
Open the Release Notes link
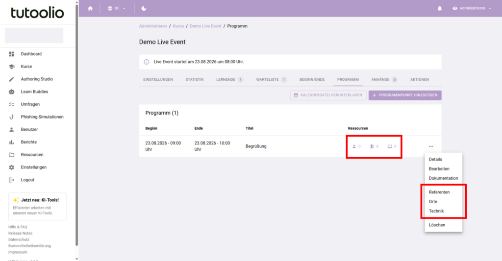click(x=20, y=233)
